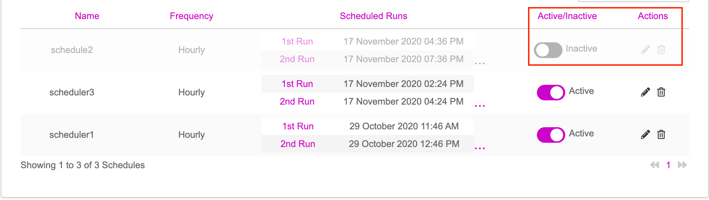The image size is (709, 200).
Task: Go to previous page with double-left arrows
Action: 654,165
